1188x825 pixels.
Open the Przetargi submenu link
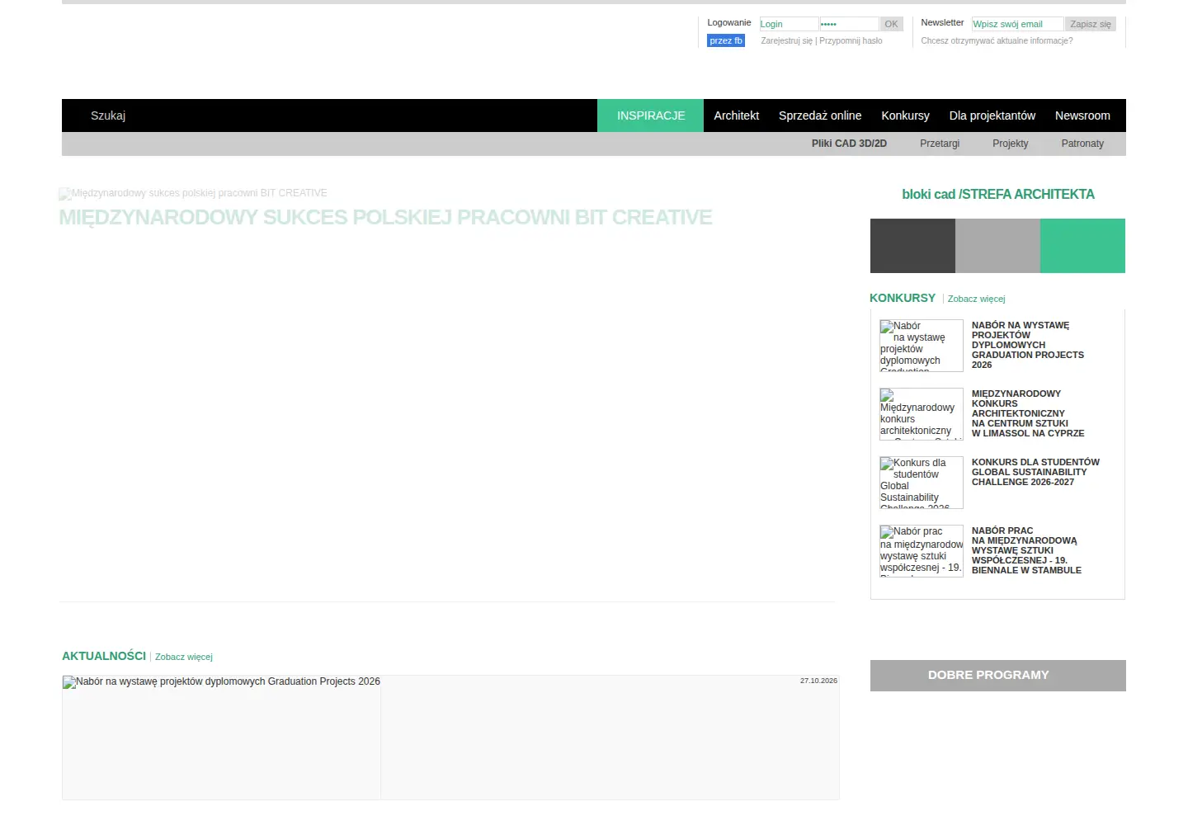click(940, 144)
